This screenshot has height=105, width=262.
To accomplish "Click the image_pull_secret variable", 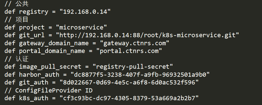I will click(x=50, y=67).
